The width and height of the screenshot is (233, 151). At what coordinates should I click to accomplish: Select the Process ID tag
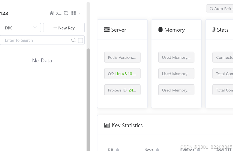pyautogui.click(x=122, y=90)
